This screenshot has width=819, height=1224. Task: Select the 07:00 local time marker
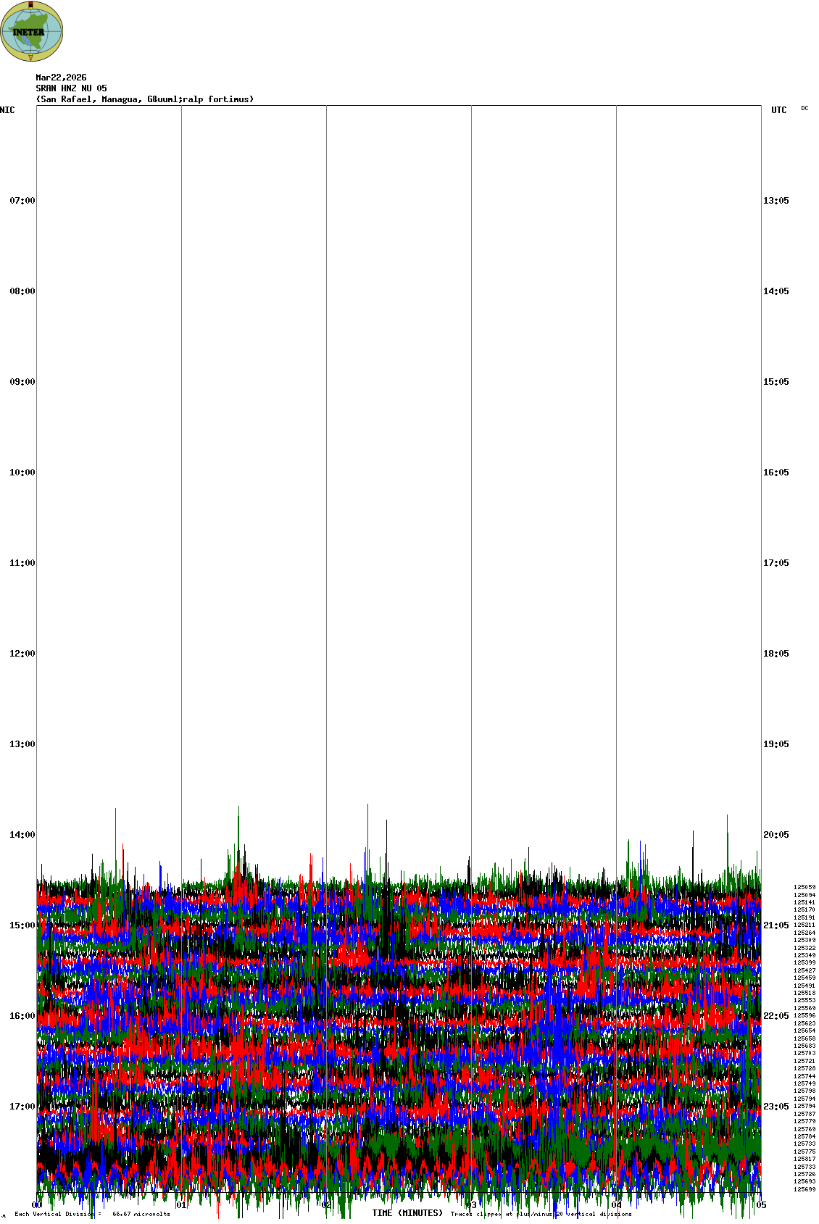[22, 201]
